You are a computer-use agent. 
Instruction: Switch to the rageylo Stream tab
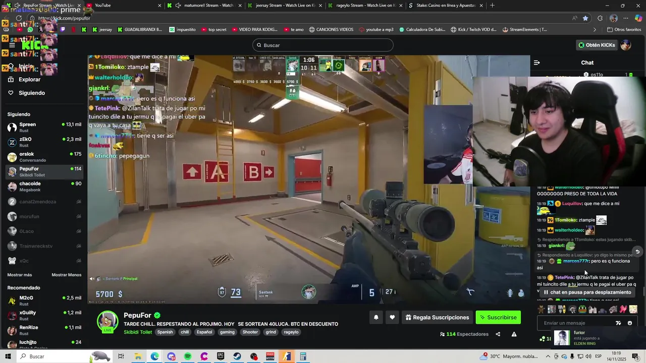click(366, 6)
